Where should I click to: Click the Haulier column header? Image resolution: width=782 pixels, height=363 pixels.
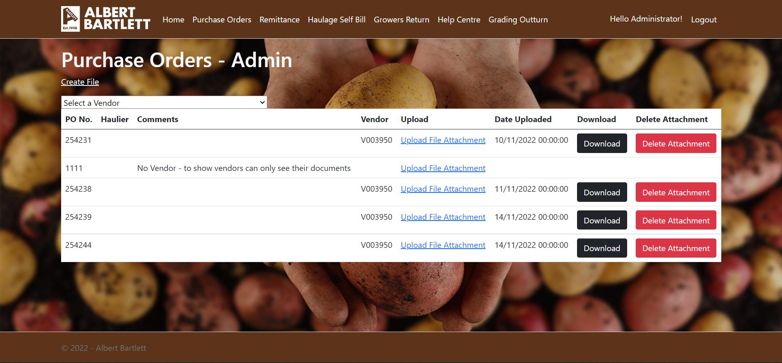tap(115, 119)
